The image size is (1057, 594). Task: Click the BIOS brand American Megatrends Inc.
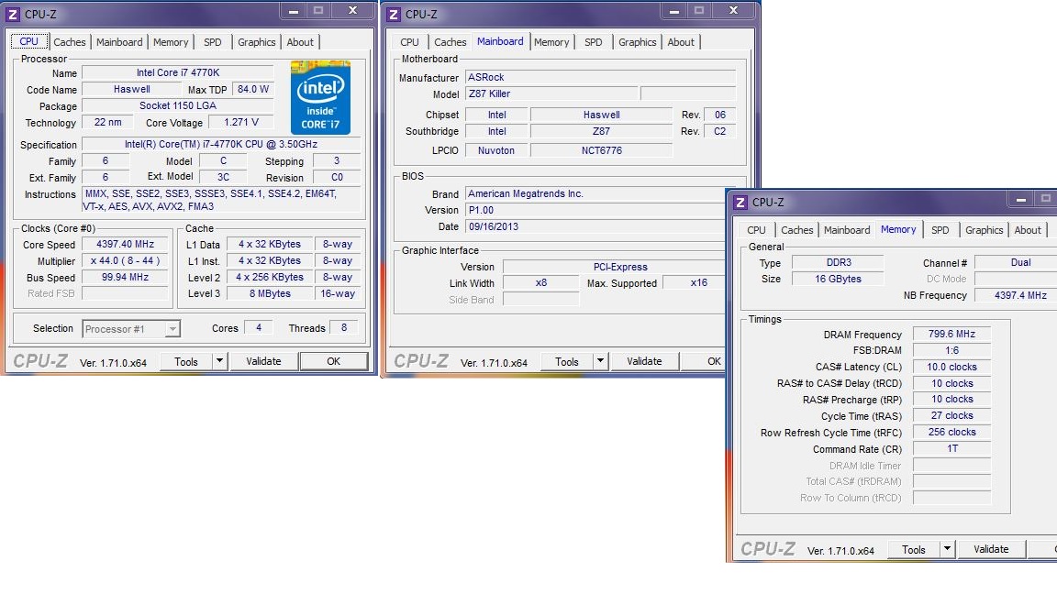(x=595, y=193)
